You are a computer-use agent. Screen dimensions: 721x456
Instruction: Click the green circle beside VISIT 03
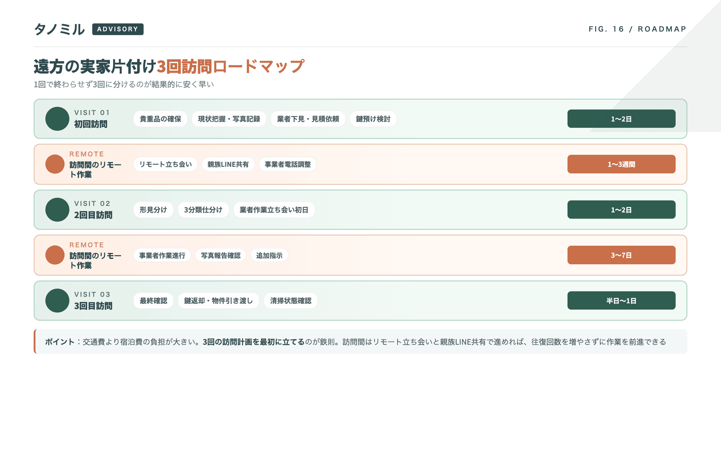coord(57,301)
